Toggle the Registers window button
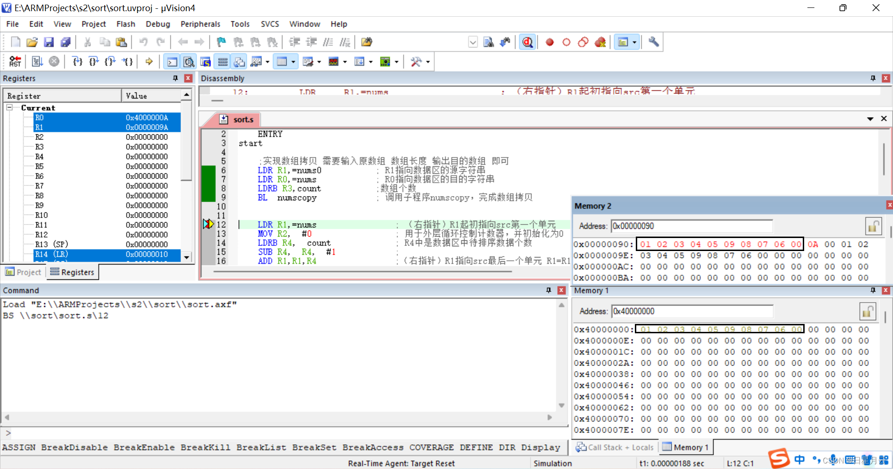Viewport: 893px width, 469px height. point(223,61)
